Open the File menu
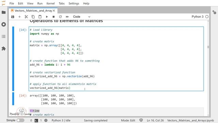The height and width of the screenshot is (123, 218). [x=12, y=3]
